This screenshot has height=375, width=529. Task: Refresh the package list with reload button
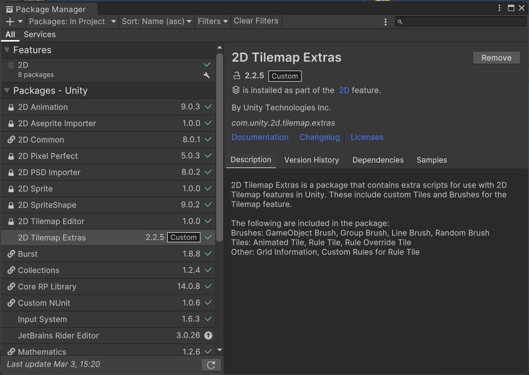click(211, 365)
